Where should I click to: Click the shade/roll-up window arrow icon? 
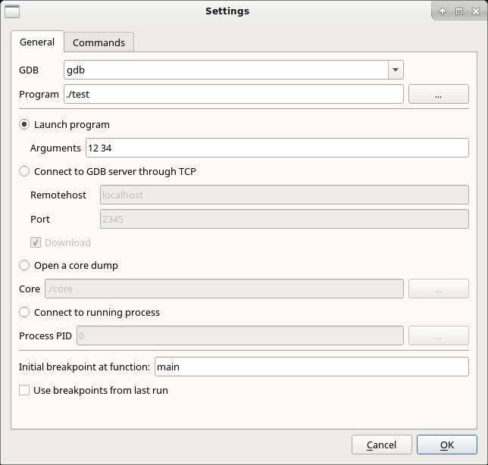click(443, 11)
